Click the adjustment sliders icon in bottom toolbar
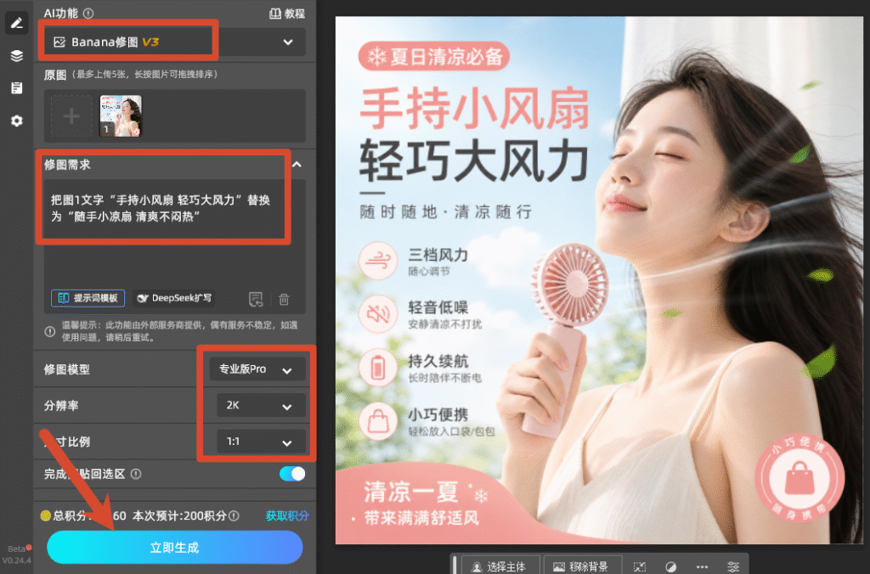 coord(733,566)
